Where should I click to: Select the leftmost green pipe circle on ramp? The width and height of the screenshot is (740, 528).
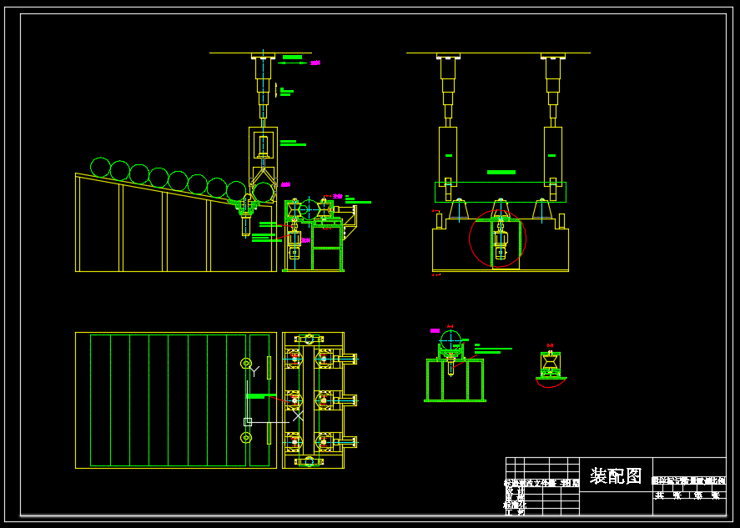click(x=100, y=168)
